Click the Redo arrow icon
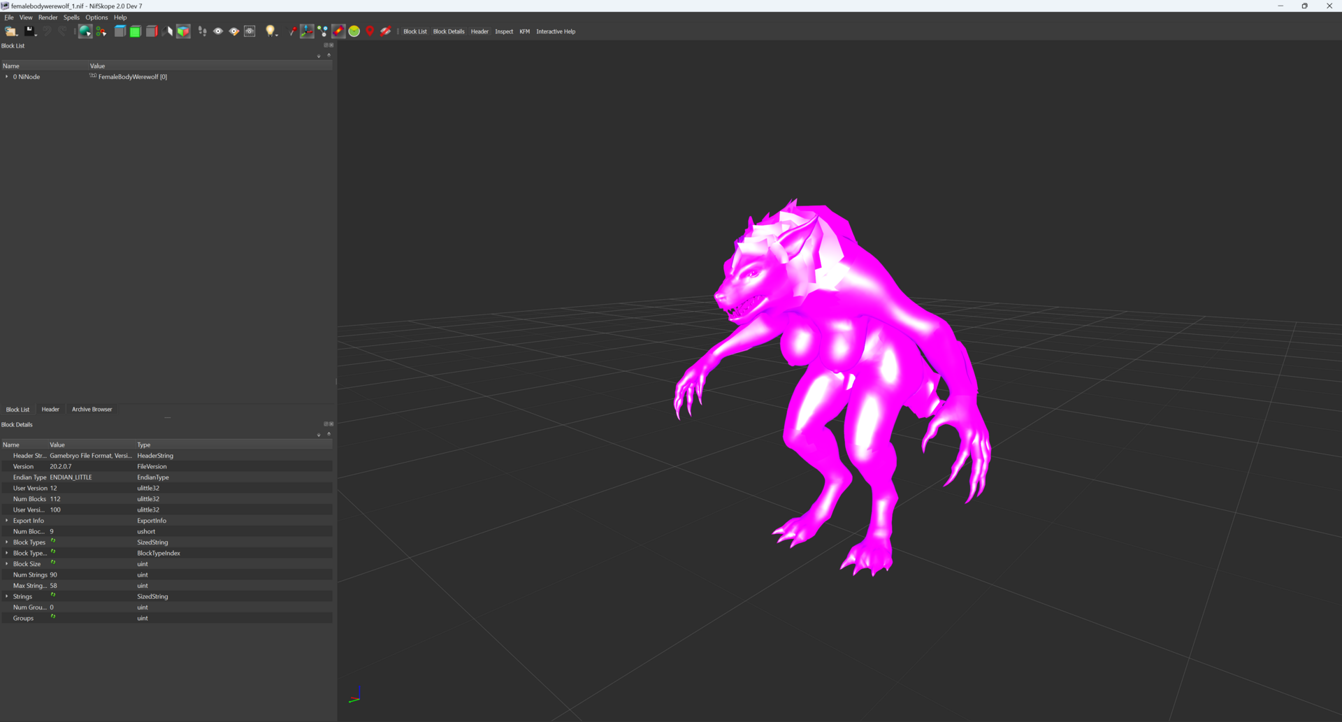The height and width of the screenshot is (722, 1342). [62, 31]
